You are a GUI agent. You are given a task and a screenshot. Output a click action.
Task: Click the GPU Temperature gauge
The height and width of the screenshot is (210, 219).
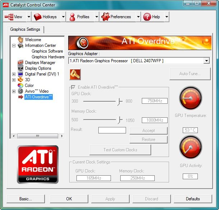[191, 98]
